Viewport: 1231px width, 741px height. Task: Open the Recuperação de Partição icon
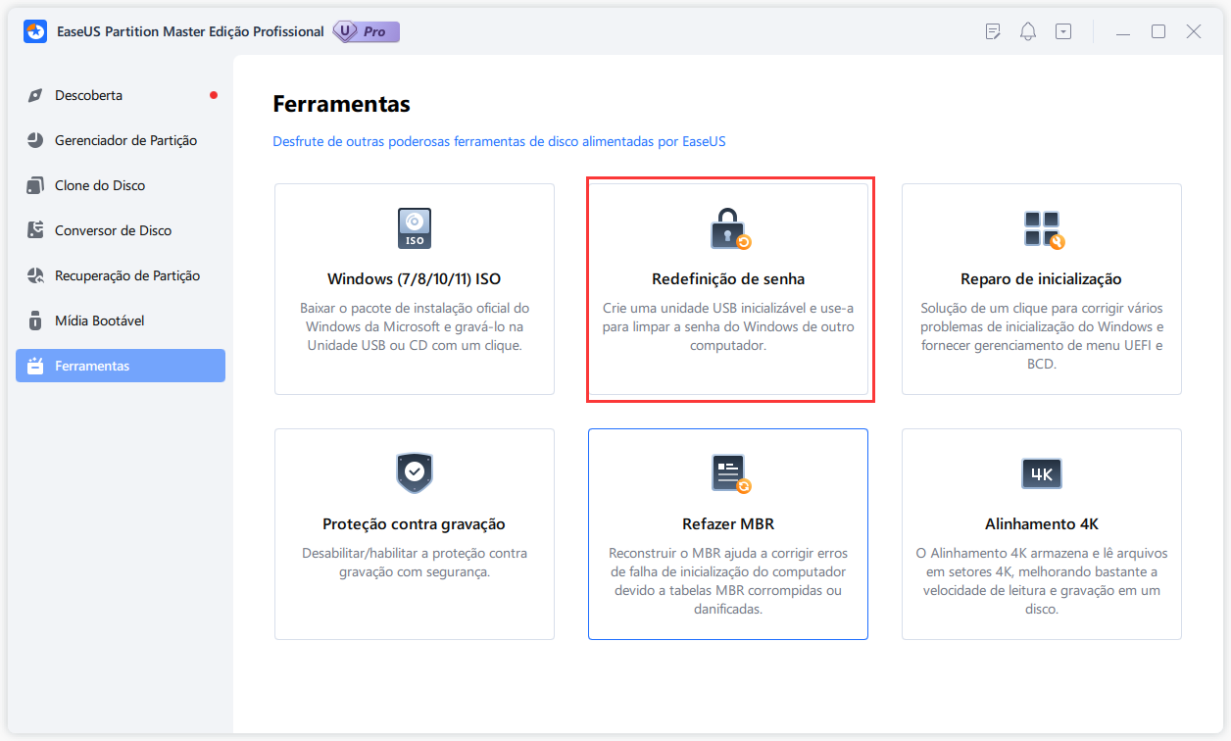point(35,276)
